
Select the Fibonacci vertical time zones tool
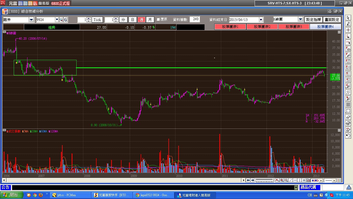click(x=348, y=67)
